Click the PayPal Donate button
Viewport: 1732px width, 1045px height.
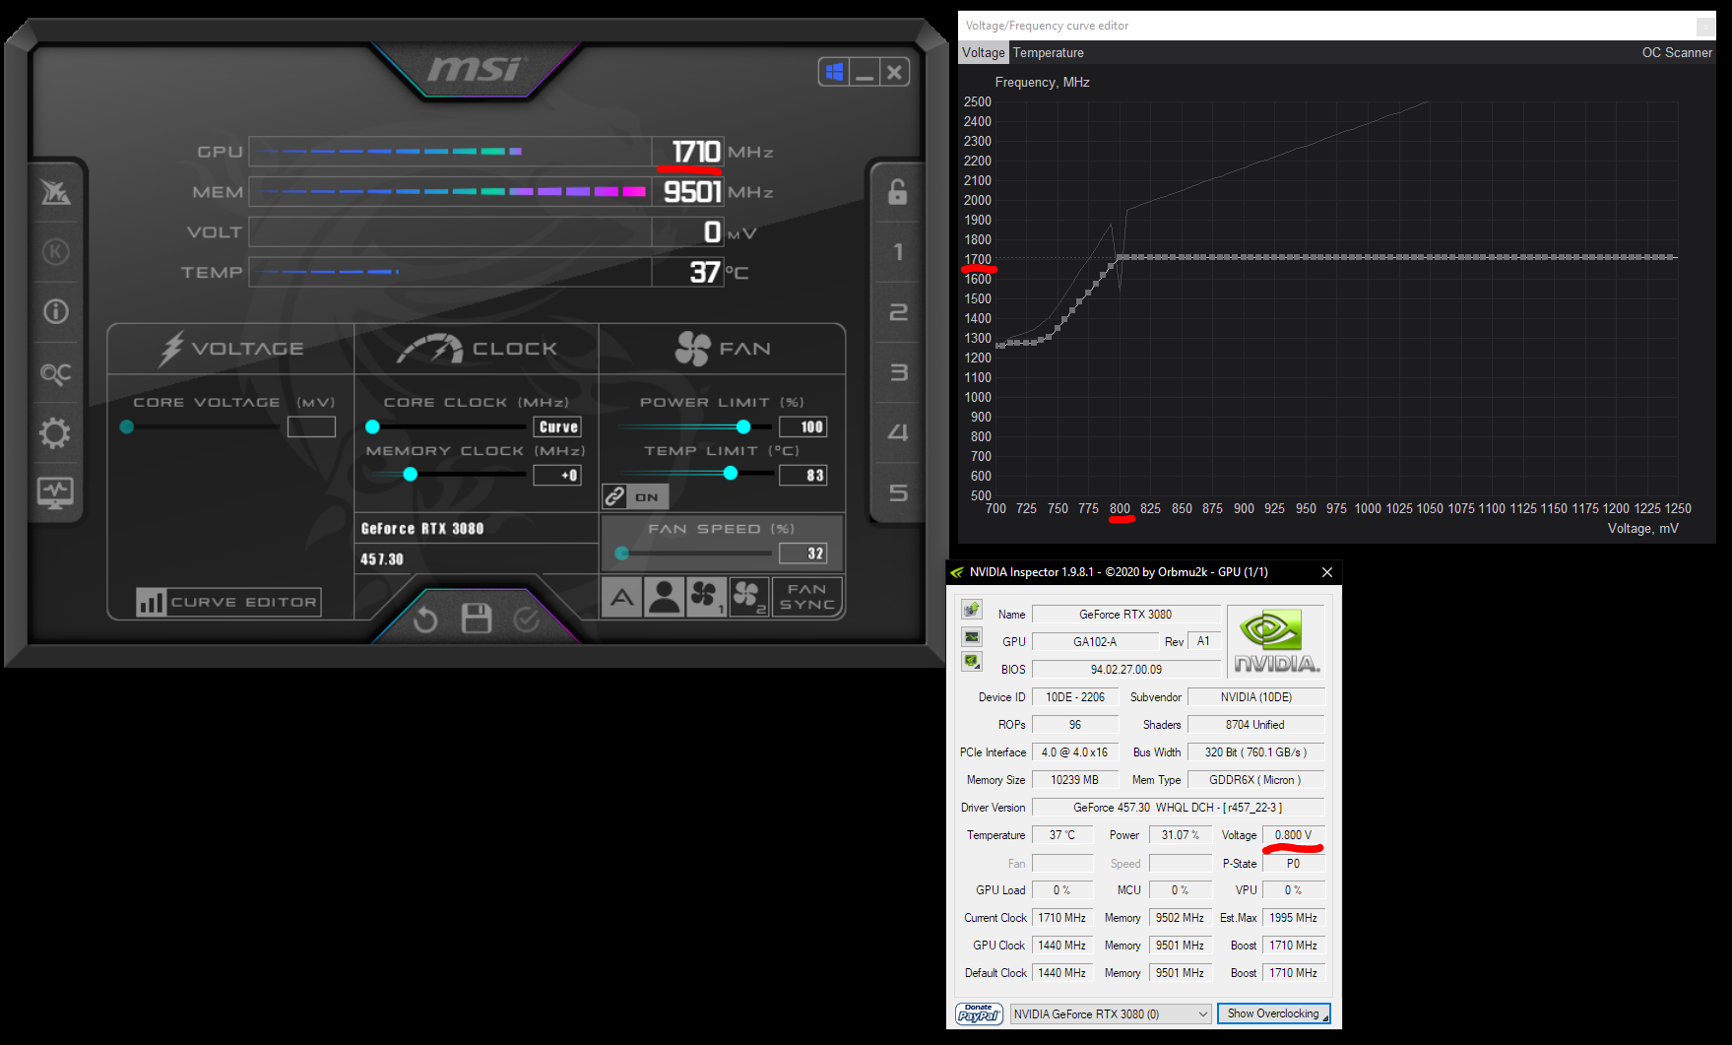[979, 1013]
